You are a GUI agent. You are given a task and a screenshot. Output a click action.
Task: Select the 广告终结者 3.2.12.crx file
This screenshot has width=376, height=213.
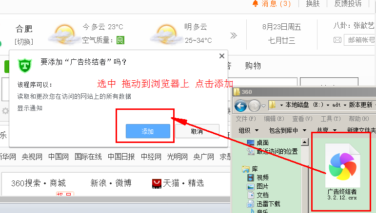coord(342,172)
